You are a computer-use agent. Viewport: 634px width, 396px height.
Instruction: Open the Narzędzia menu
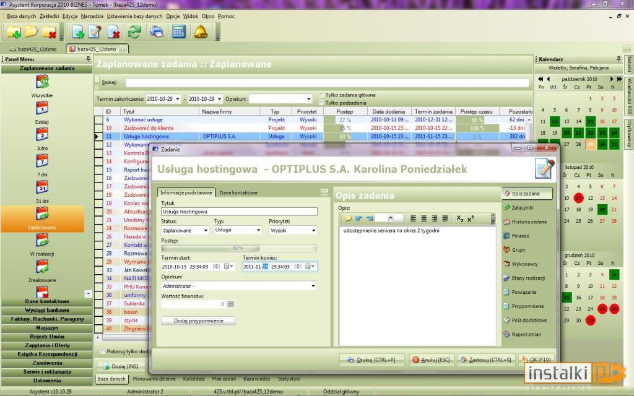92,16
